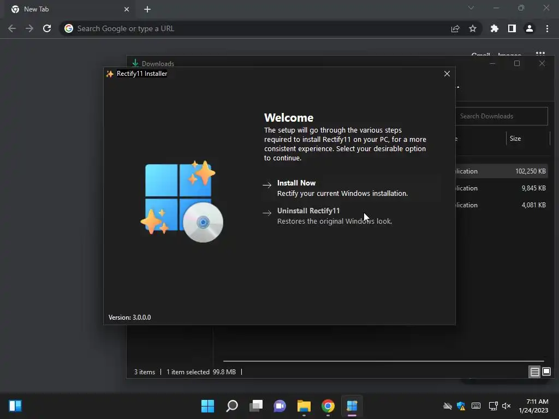Click the Downloads window title icon
Screen dimensions: 559x419
click(x=135, y=63)
